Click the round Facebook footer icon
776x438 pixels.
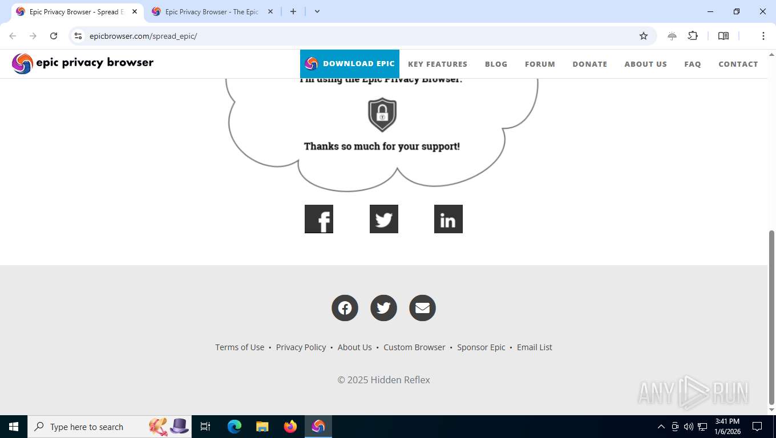345,308
